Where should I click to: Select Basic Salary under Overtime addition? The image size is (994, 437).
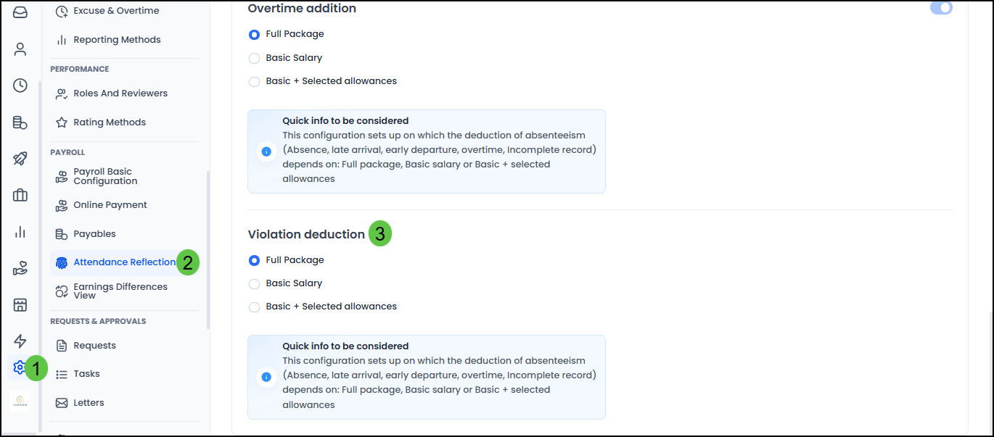click(x=255, y=58)
